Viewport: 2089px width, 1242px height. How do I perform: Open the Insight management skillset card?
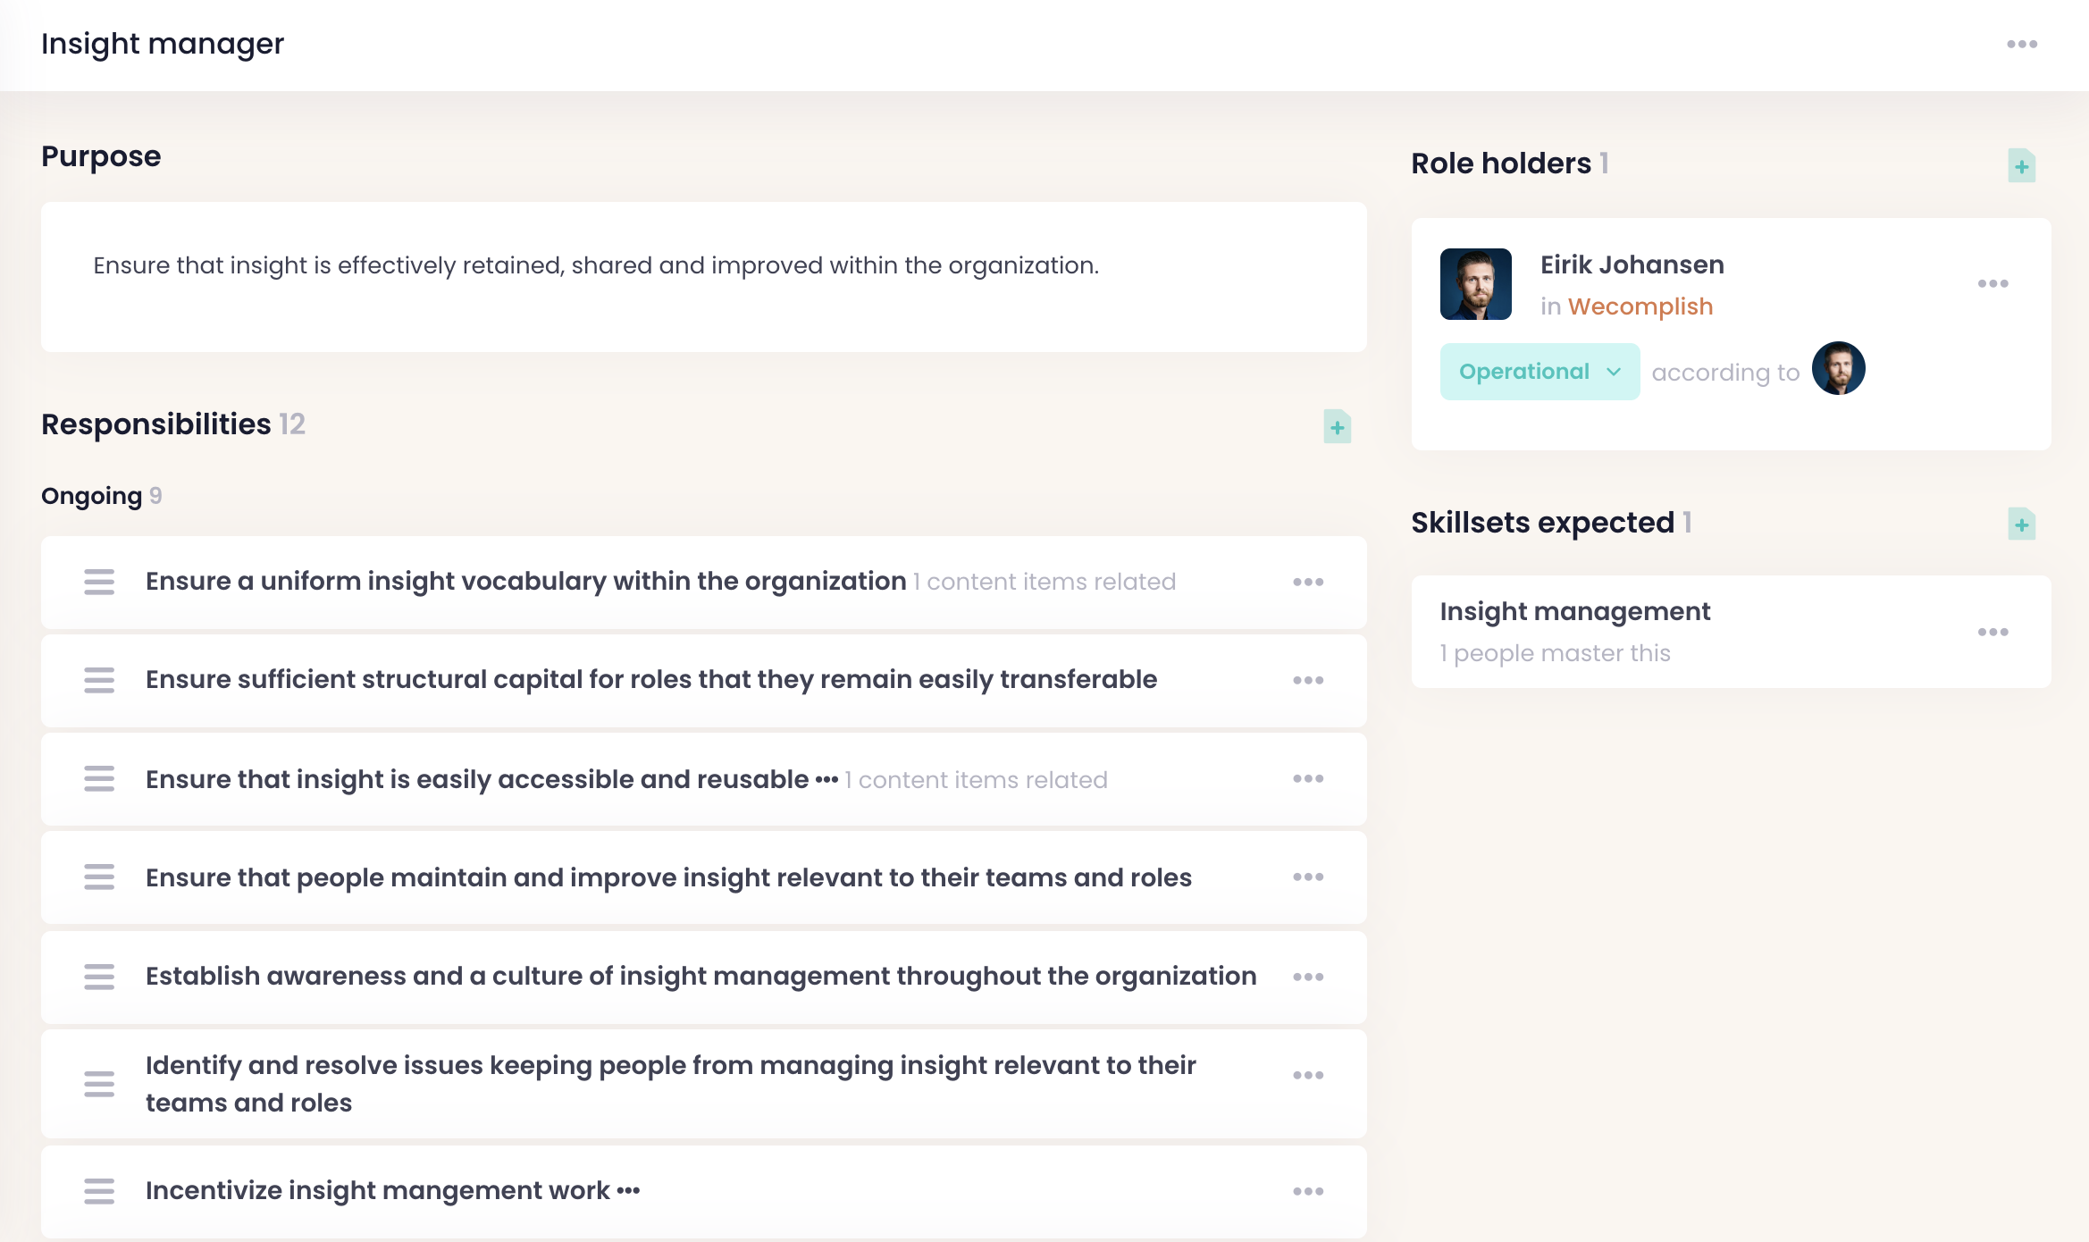(x=1574, y=612)
